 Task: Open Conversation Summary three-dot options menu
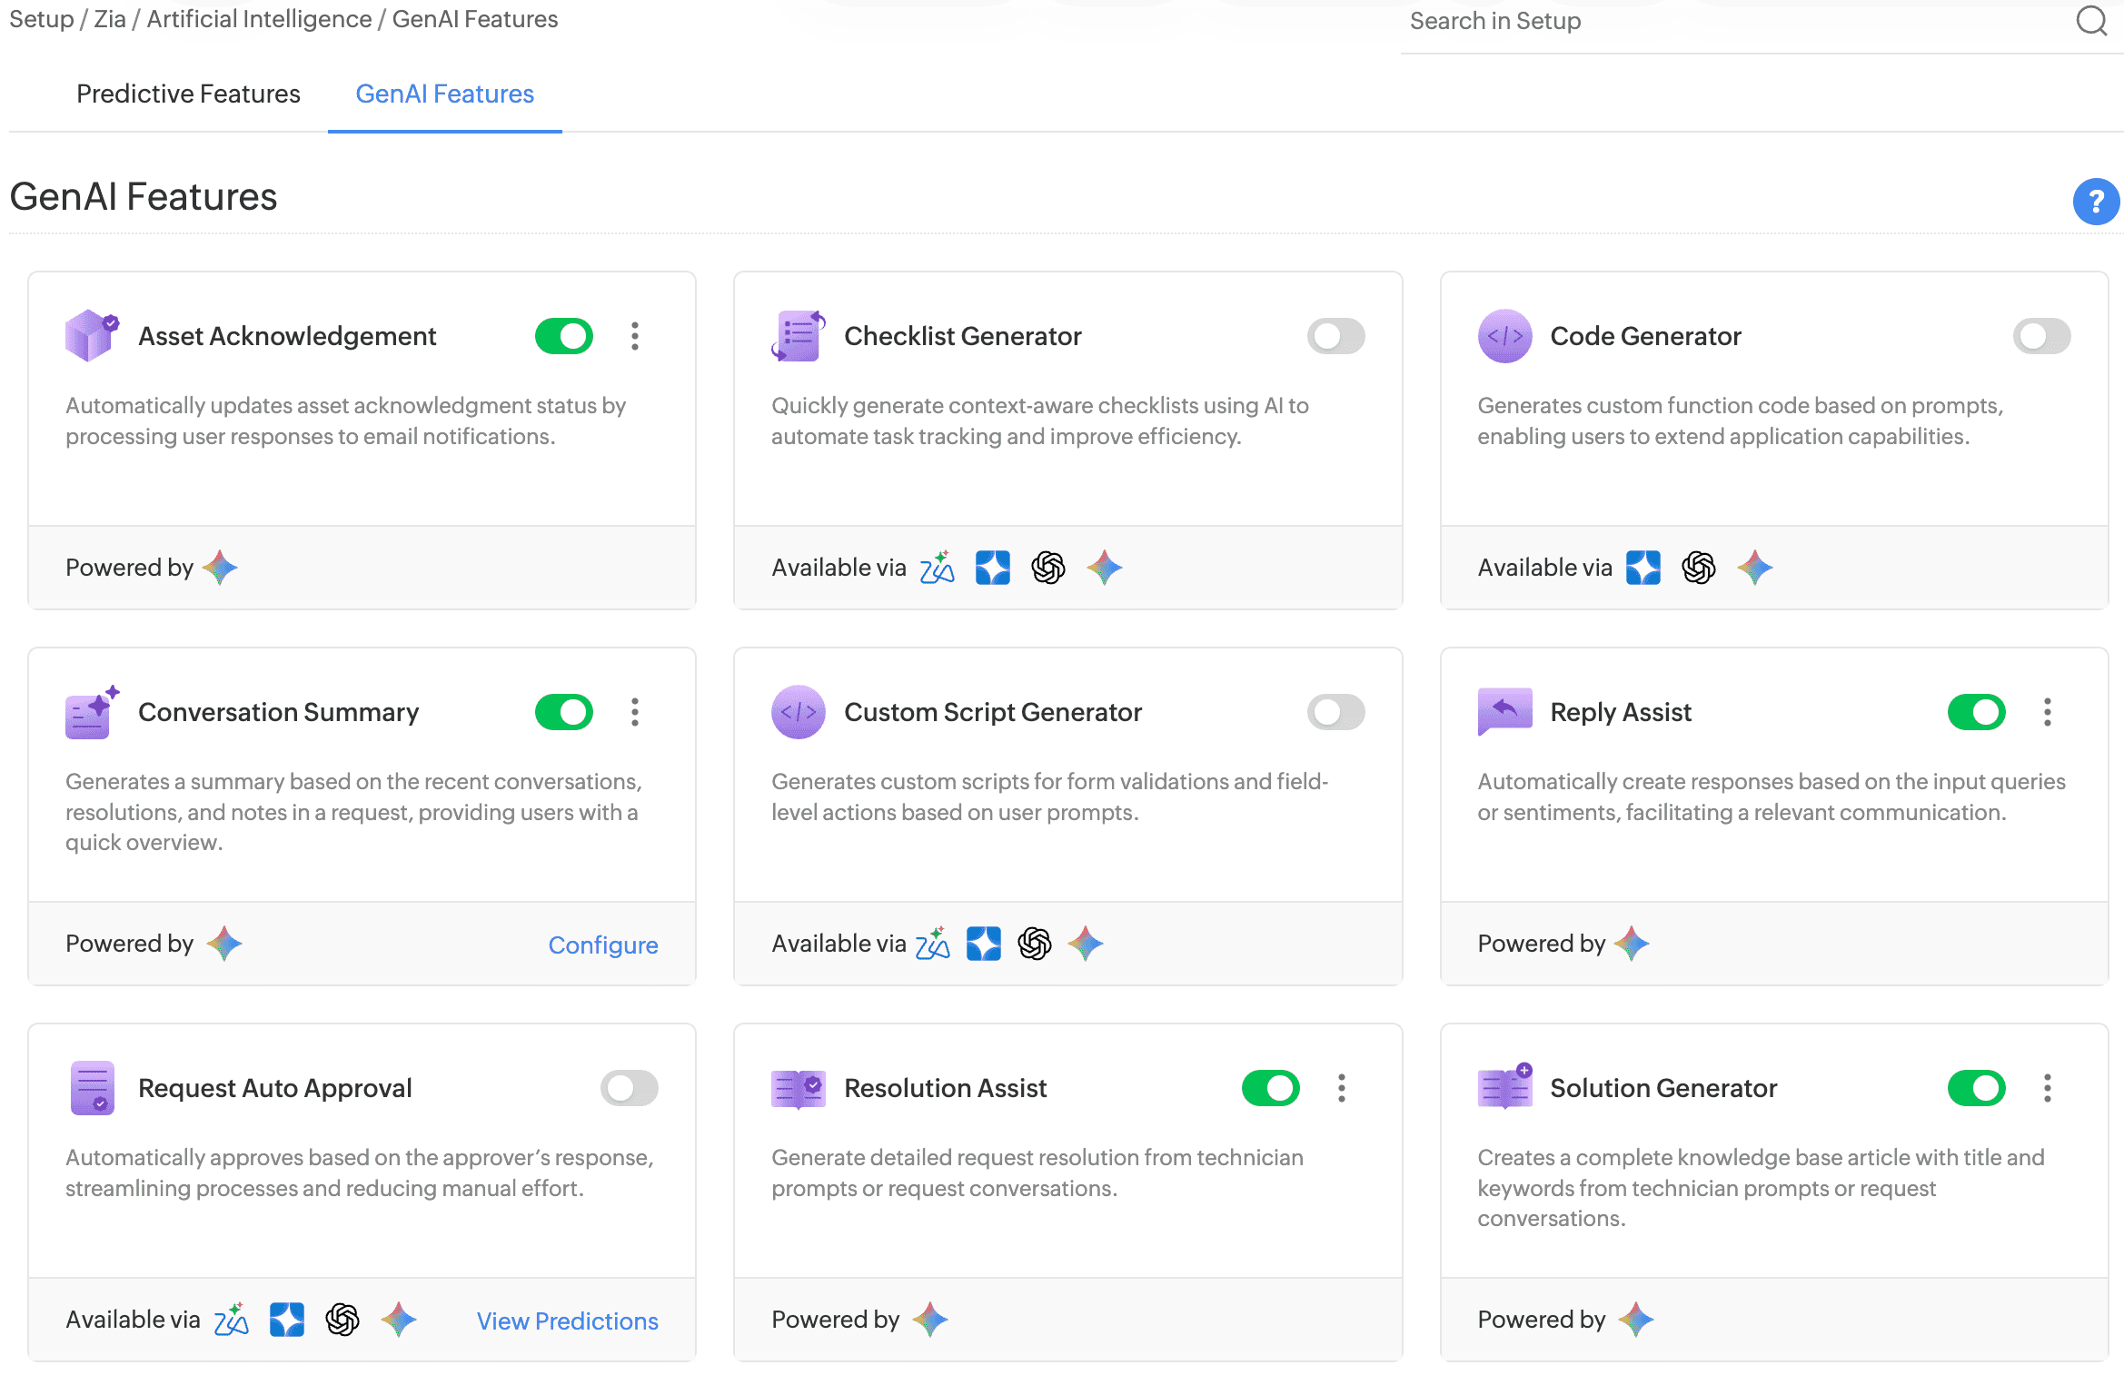[x=635, y=712]
